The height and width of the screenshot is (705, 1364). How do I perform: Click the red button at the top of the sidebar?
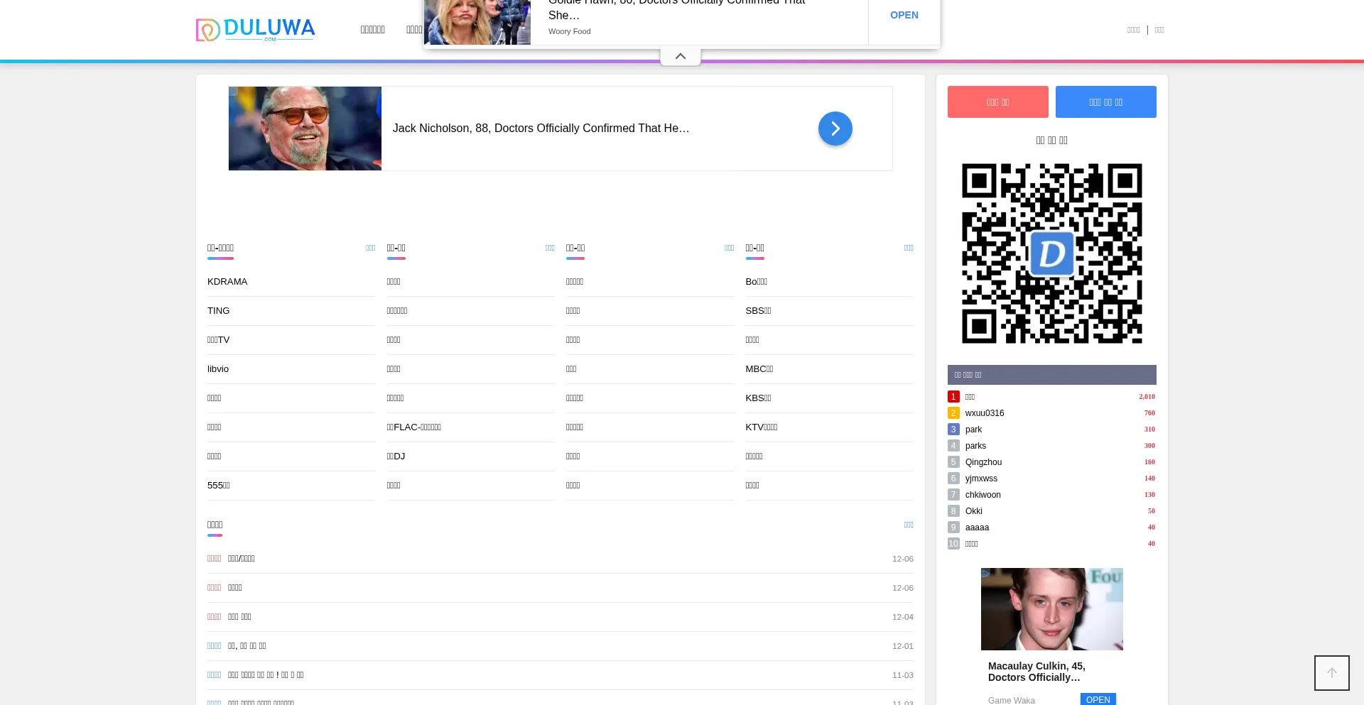pyautogui.click(x=997, y=102)
